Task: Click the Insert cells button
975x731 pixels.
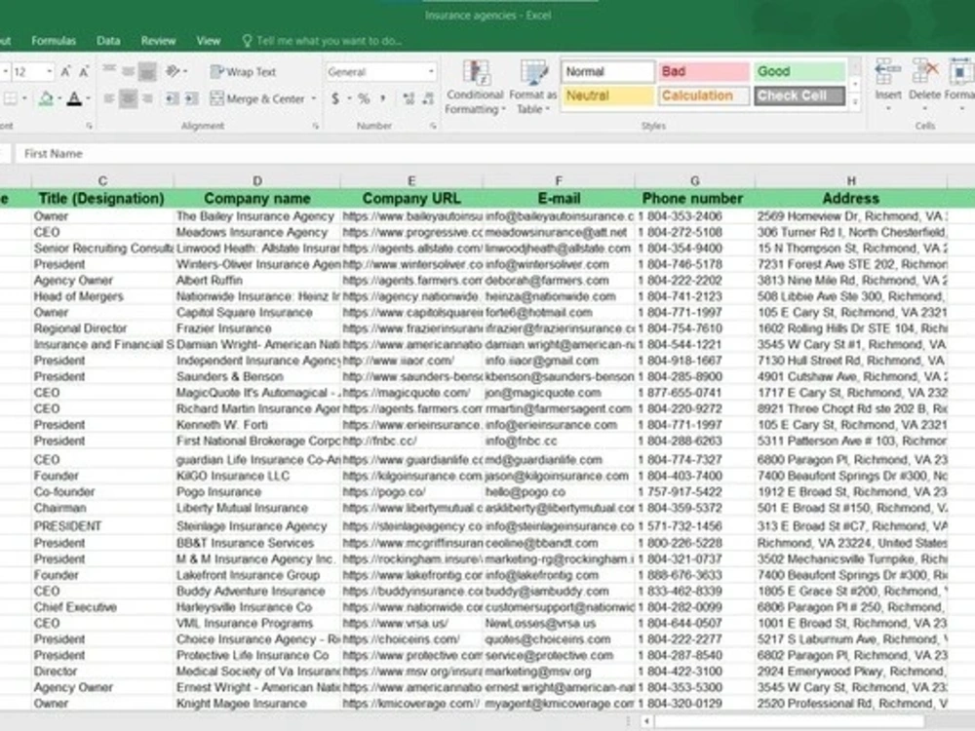Action: [887, 86]
